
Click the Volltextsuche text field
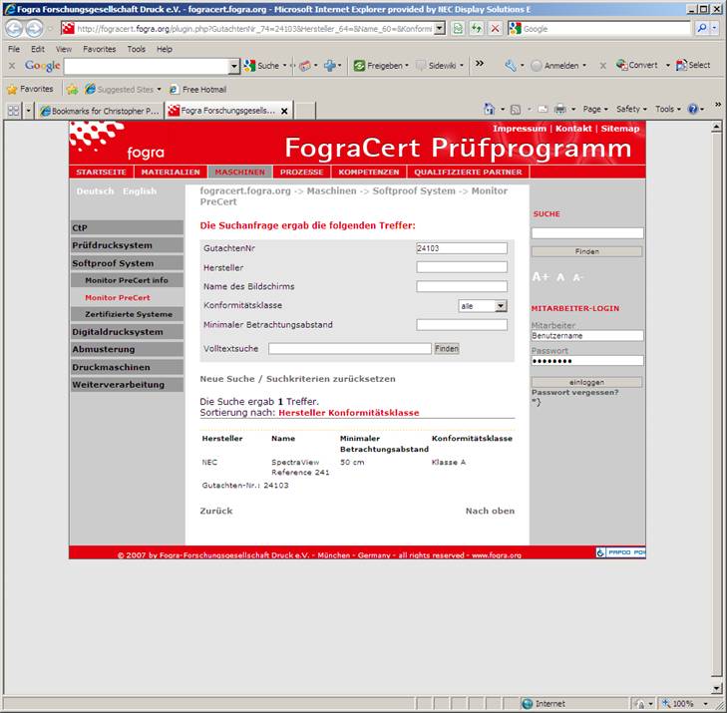point(350,349)
